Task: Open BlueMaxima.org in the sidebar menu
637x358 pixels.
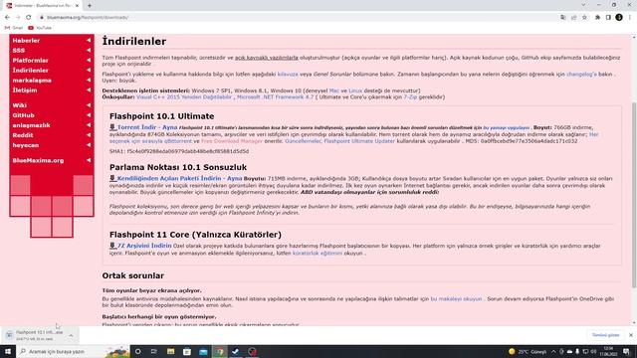Action: click(38, 161)
